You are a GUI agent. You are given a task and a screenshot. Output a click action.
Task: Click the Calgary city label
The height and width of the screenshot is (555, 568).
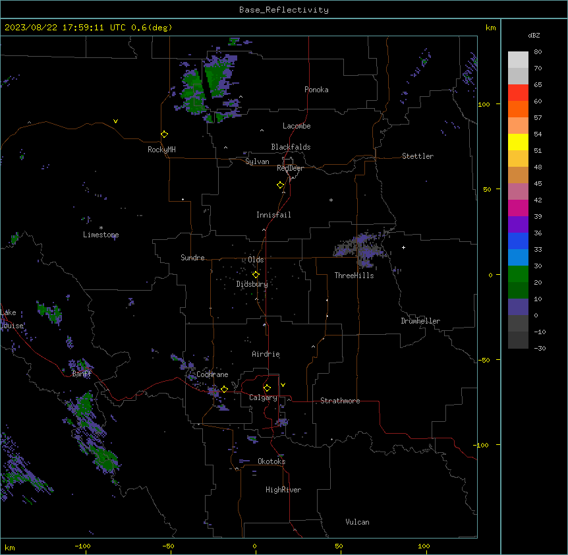[x=264, y=397]
